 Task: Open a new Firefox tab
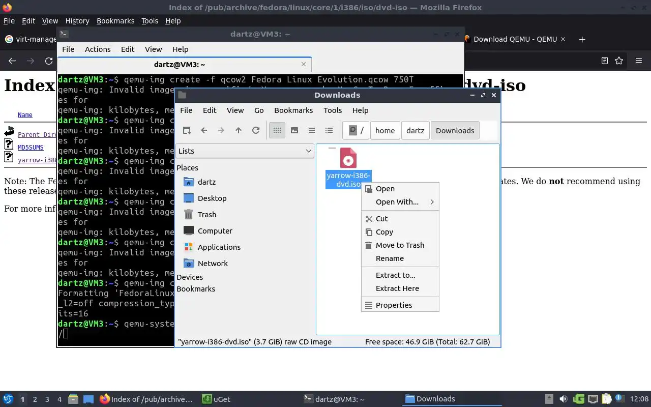[582, 39]
